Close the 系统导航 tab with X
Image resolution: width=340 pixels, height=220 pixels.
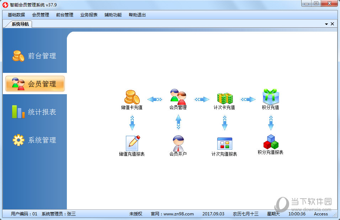332,24
